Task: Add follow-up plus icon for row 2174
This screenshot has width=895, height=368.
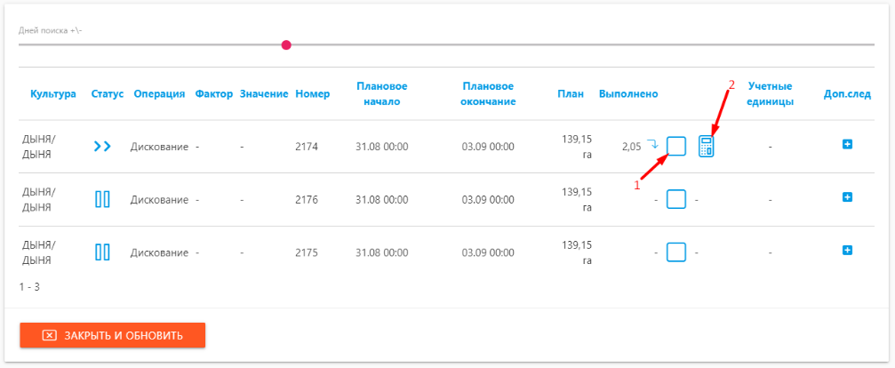Action: pyautogui.click(x=848, y=145)
